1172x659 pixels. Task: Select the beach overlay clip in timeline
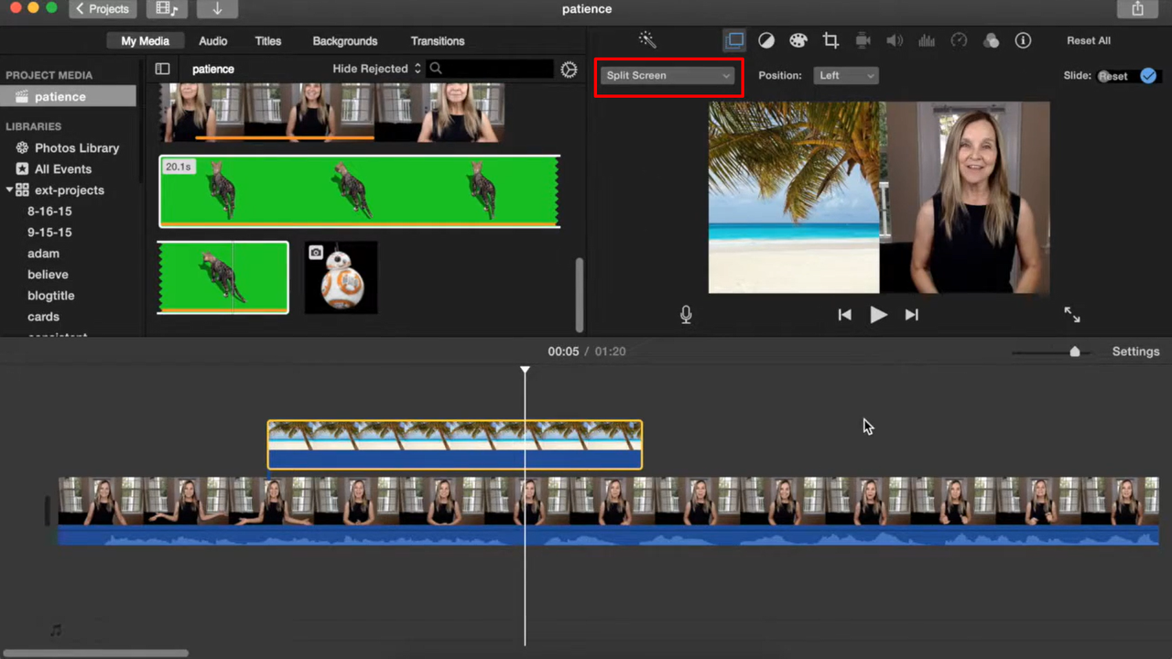(454, 445)
